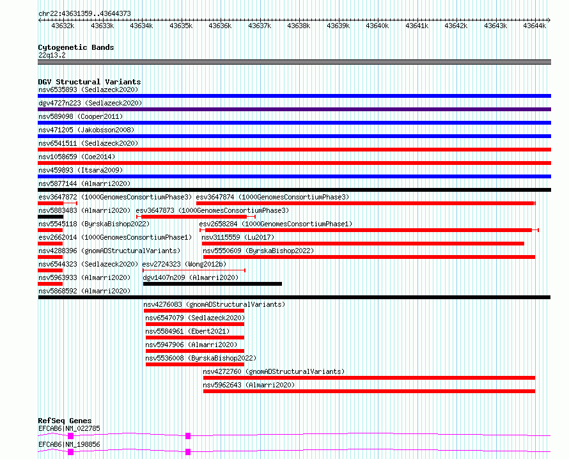
Task: Open variant nsv471205 (Jakobsson2008)
Action: pyautogui.click(x=86, y=130)
